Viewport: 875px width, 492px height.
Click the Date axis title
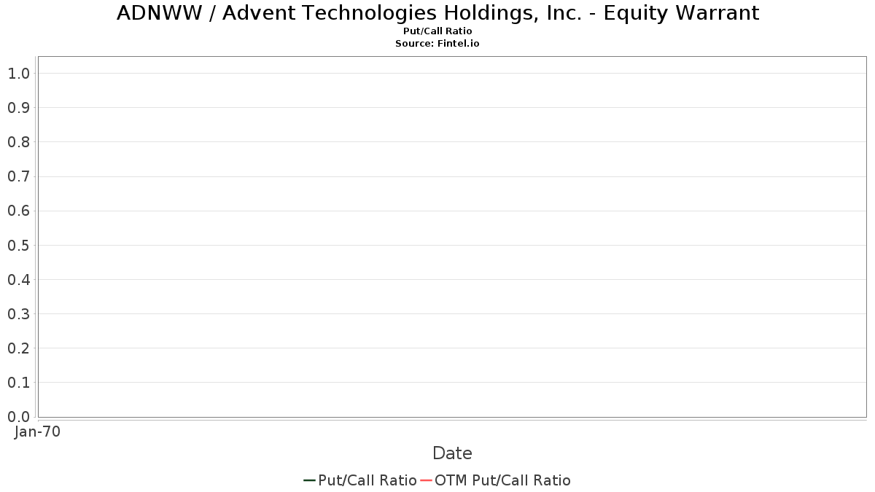point(452,453)
